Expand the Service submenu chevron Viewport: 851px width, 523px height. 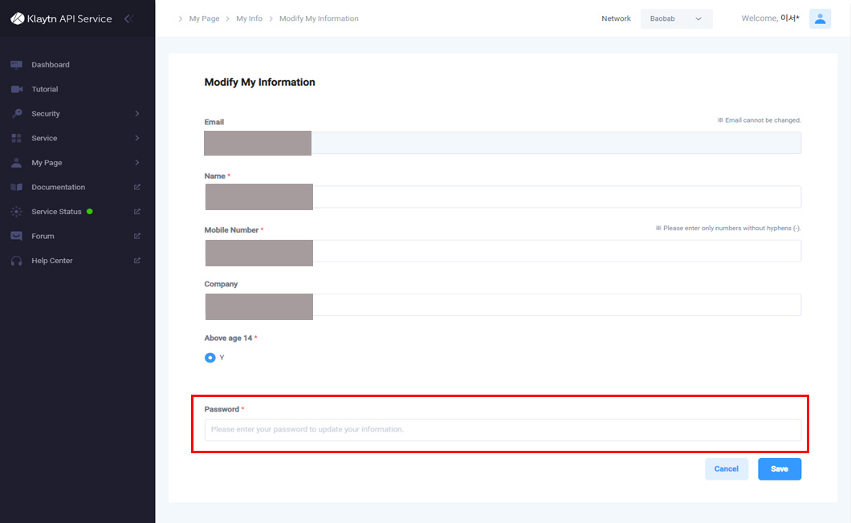pyautogui.click(x=136, y=138)
